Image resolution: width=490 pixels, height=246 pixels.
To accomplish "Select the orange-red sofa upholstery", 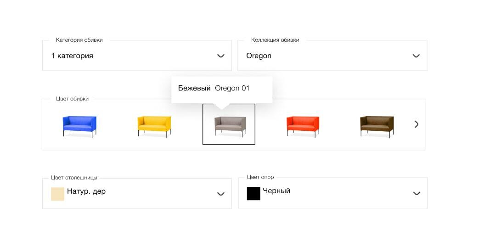I will pos(303,126).
